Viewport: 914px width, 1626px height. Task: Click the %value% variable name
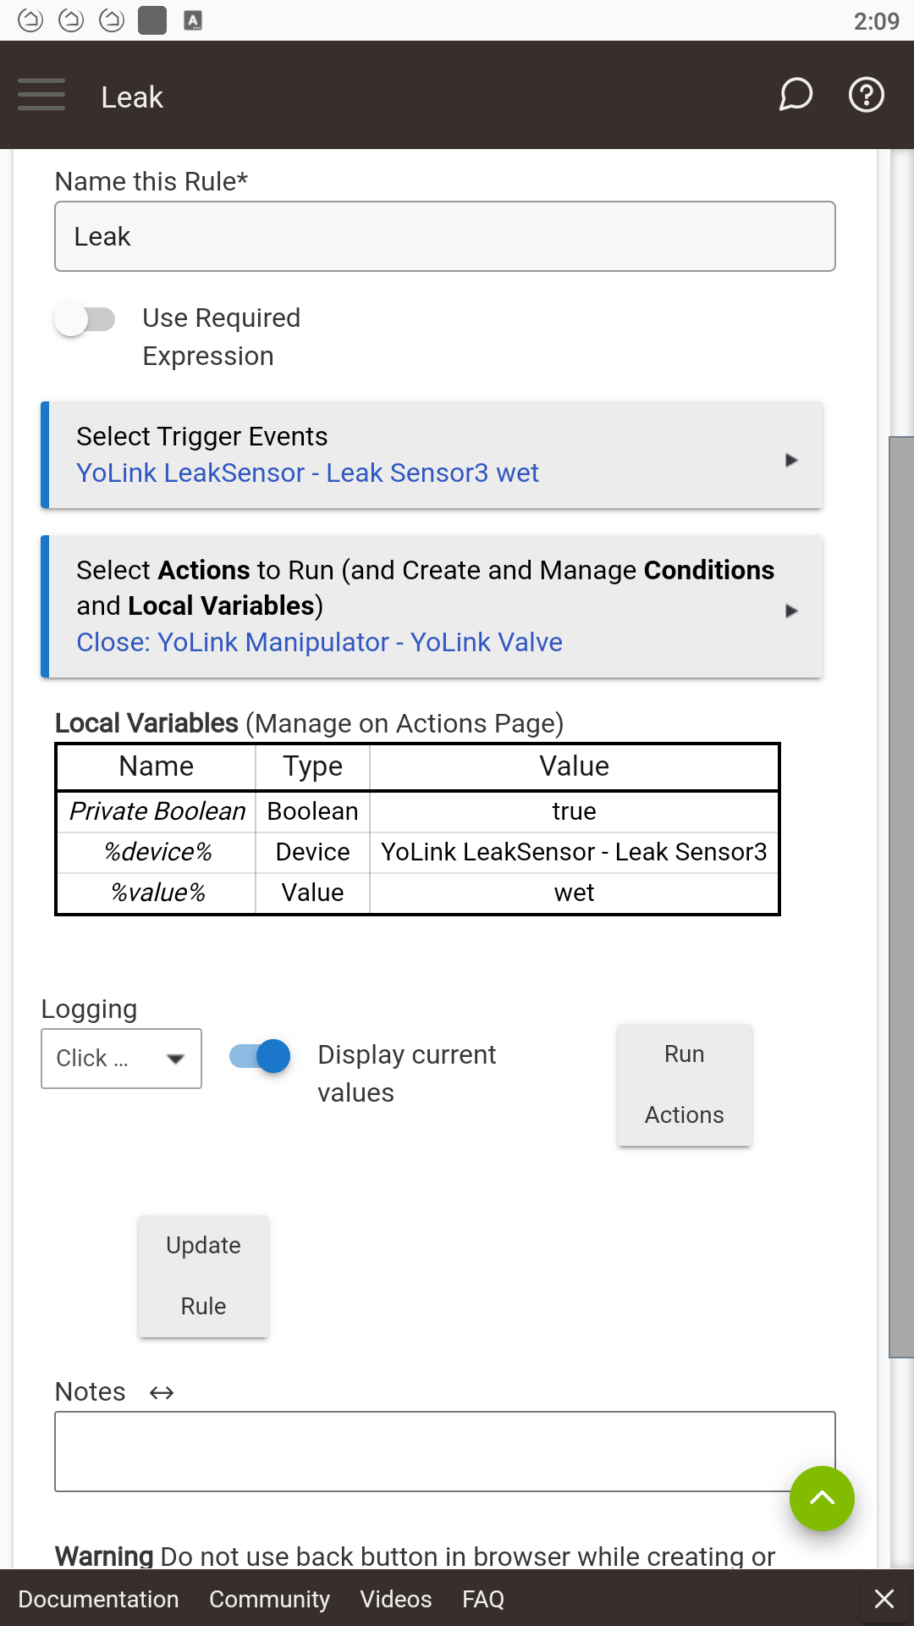(x=157, y=893)
